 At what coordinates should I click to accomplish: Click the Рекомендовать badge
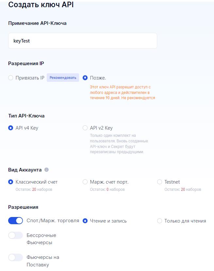click(63, 78)
